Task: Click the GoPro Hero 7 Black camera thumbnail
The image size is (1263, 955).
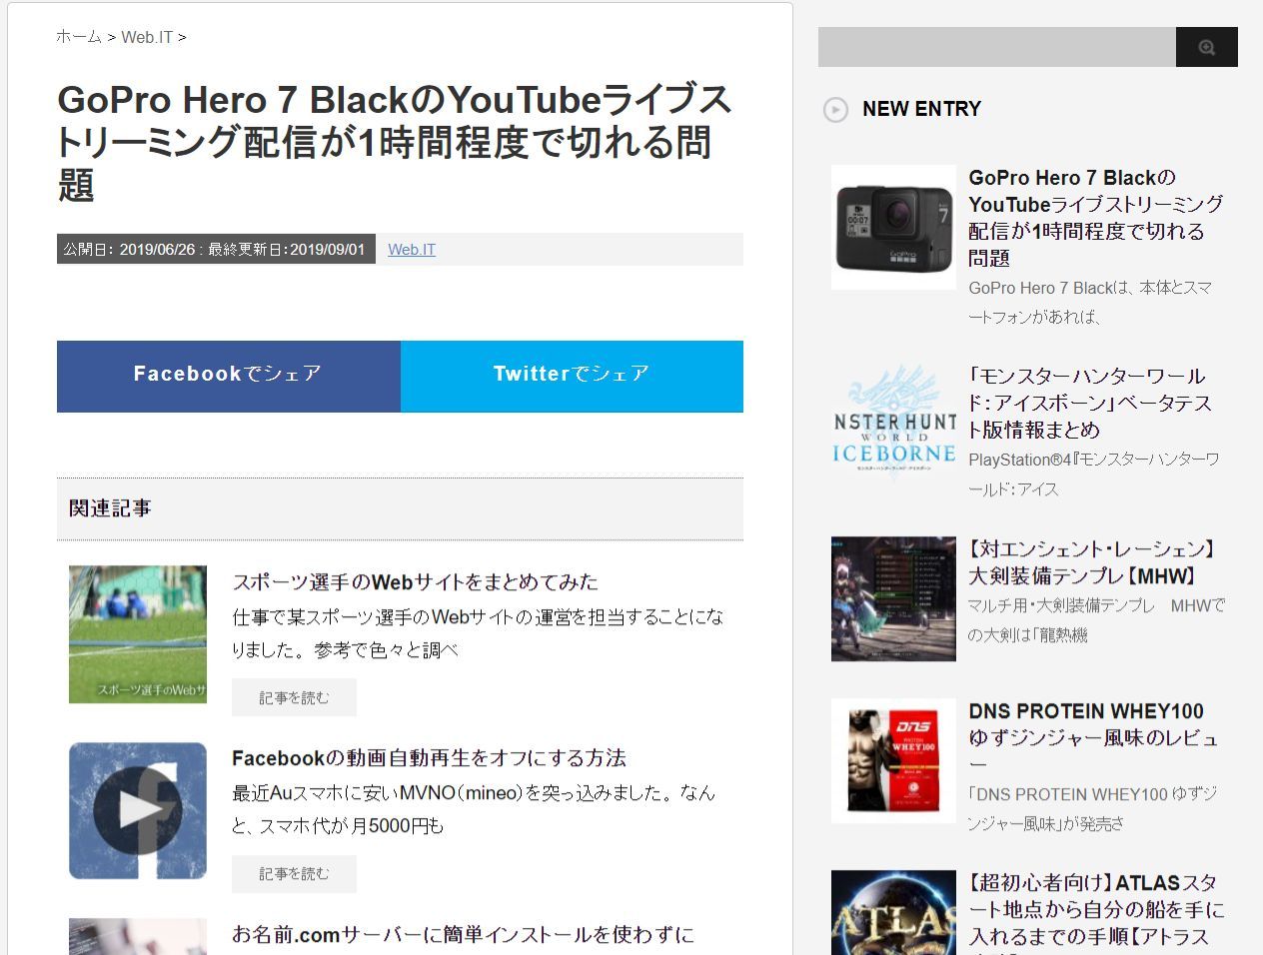Action: (x=892, y=227)
